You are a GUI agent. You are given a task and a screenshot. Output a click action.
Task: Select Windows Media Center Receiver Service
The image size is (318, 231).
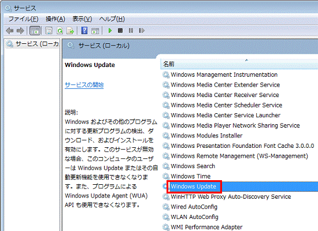click(x=240, y=95)
